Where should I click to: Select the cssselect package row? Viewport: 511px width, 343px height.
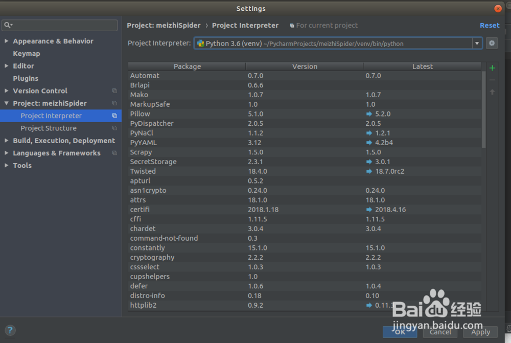(305, 267)
